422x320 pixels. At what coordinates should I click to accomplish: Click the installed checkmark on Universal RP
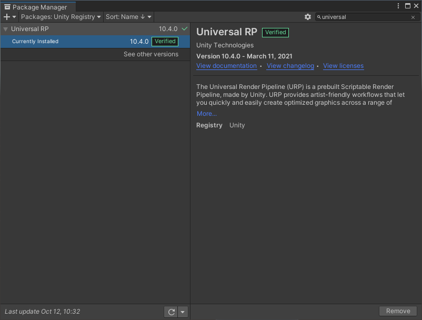coord(185,29)
